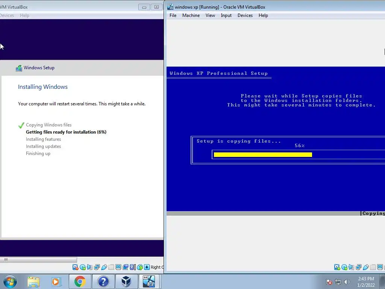Open Help menu in windows xp VM
The width and height of the screenshot is (385, 289).
[263, 15]
